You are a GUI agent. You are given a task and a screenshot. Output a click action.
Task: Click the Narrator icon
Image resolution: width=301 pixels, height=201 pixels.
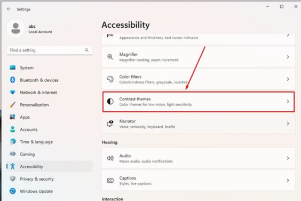pyautogui.click(x=110, y=123)
